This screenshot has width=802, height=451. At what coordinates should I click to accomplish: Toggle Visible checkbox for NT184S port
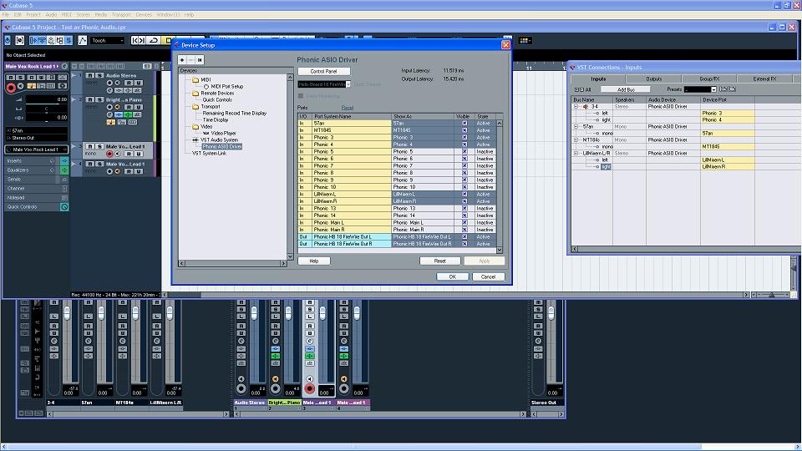[x=464, y=130]
